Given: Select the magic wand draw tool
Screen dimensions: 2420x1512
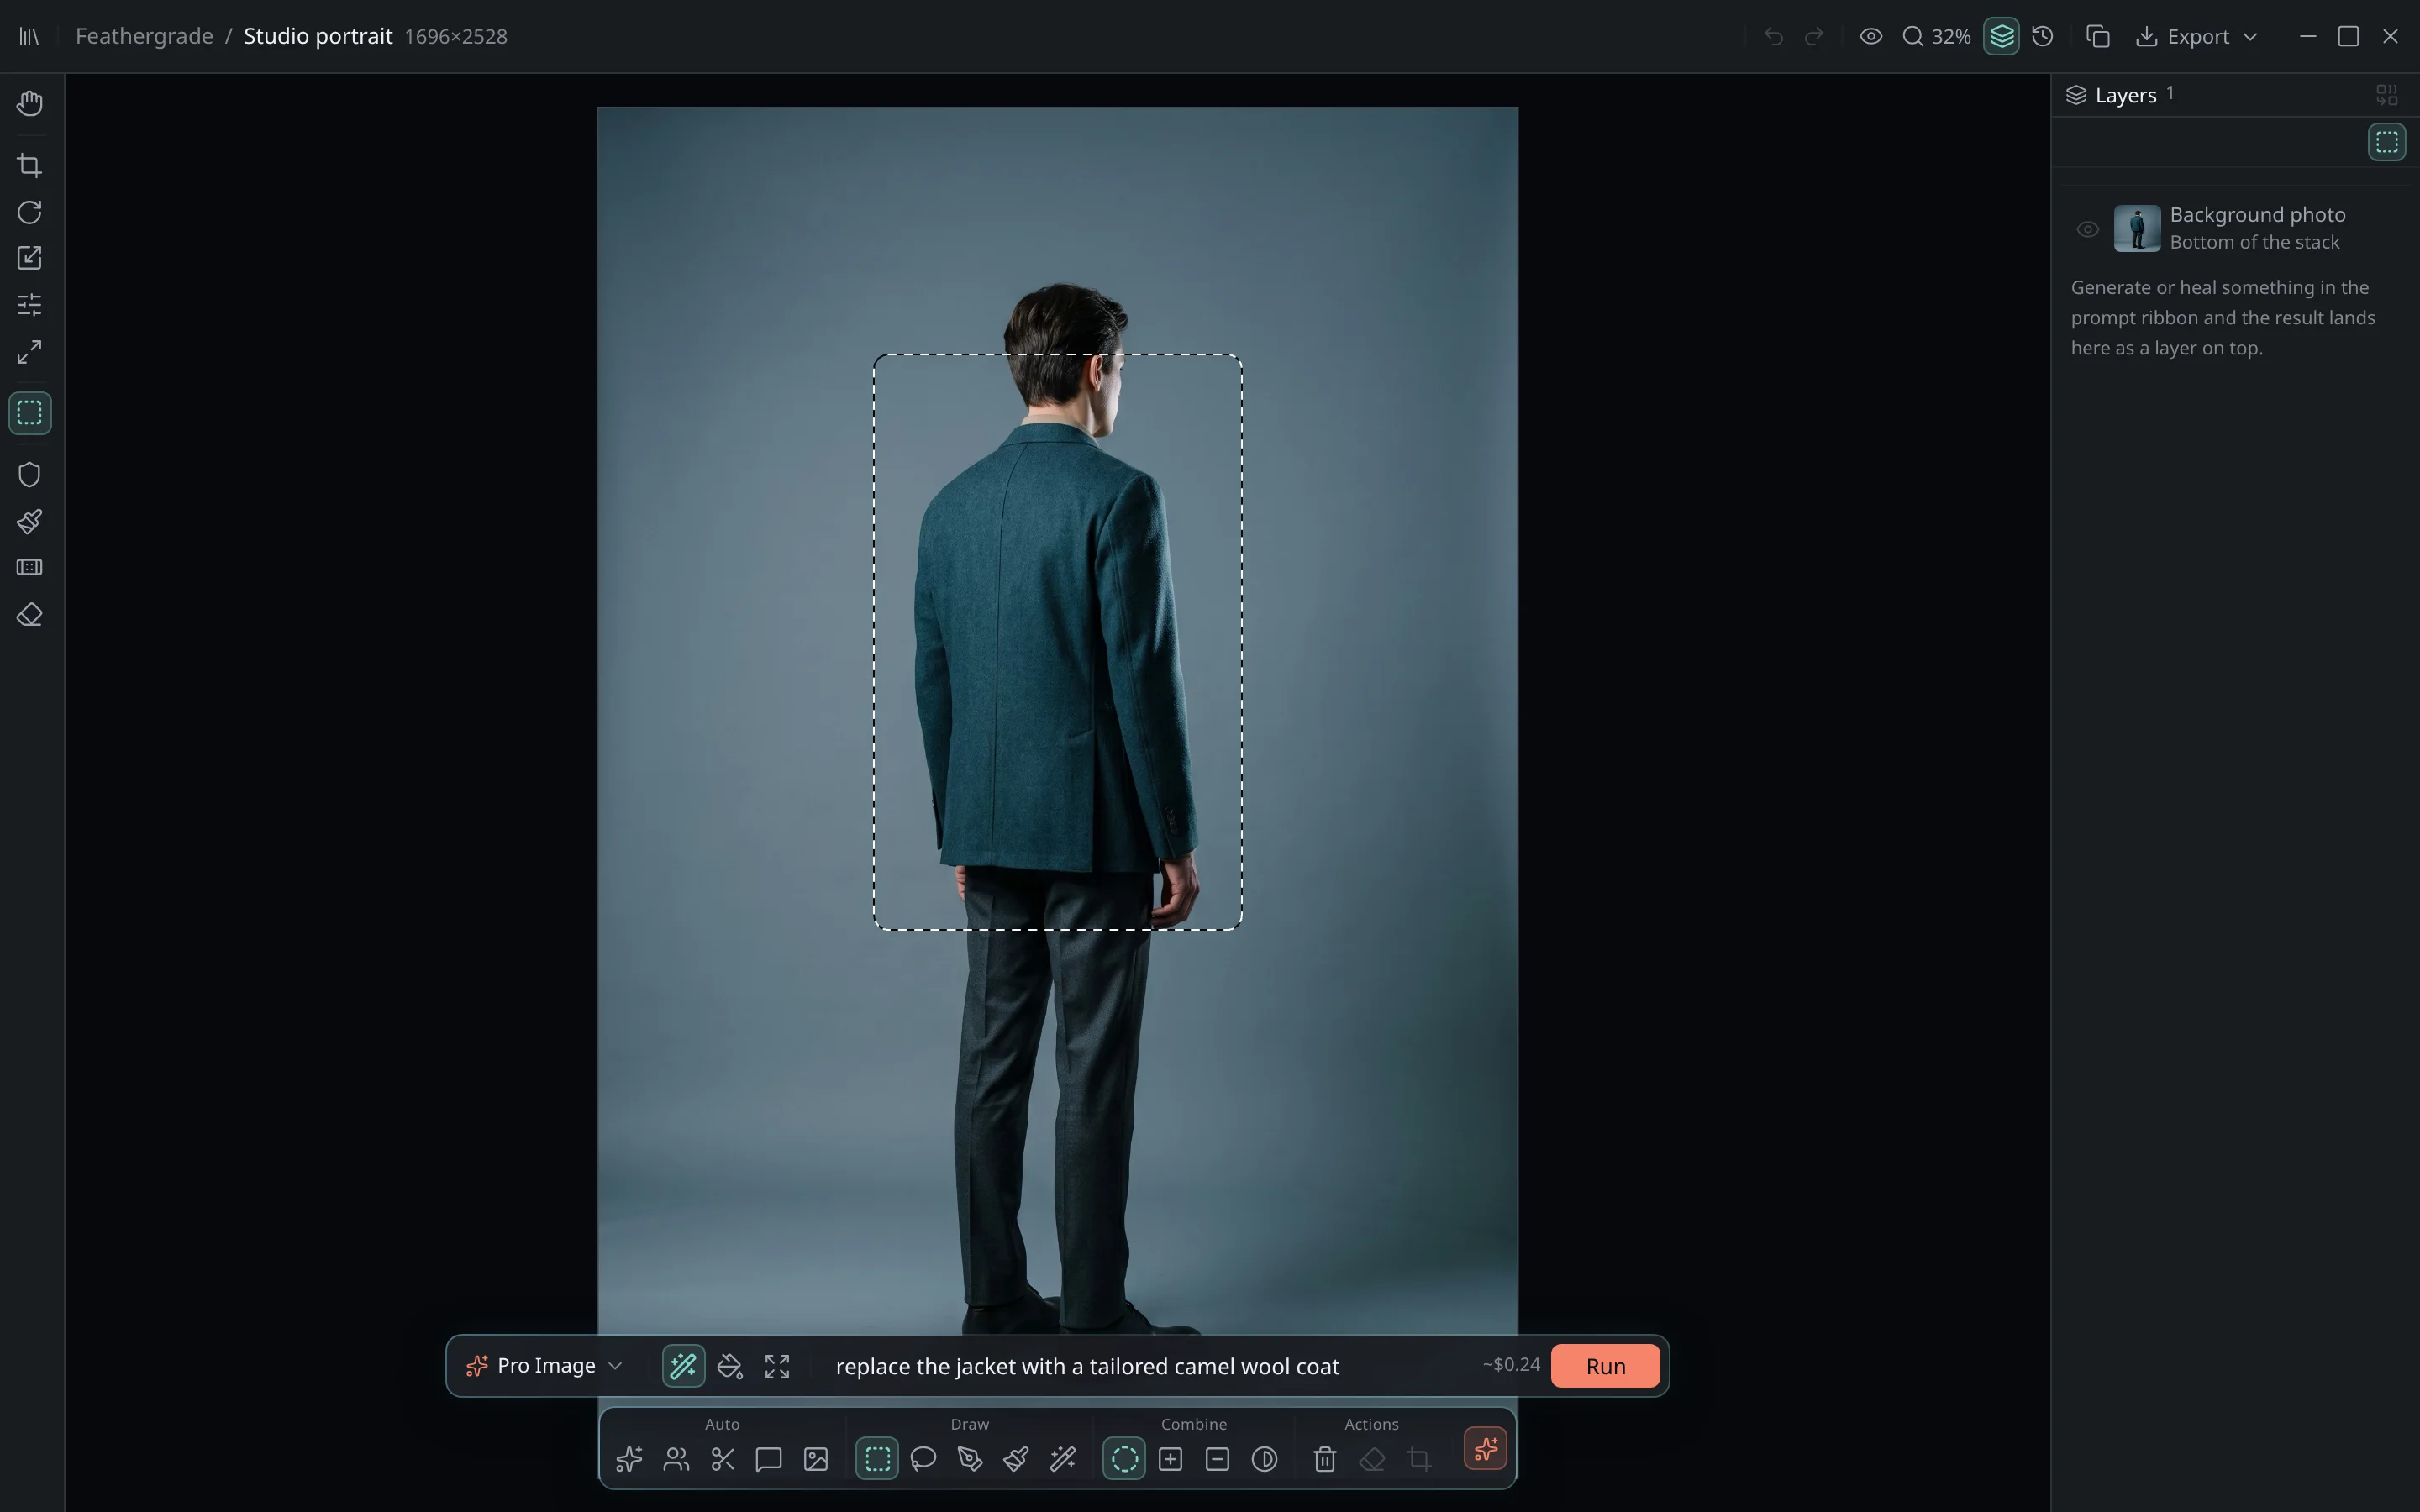Looking at the screenshot, I should click(1063, 1459).
